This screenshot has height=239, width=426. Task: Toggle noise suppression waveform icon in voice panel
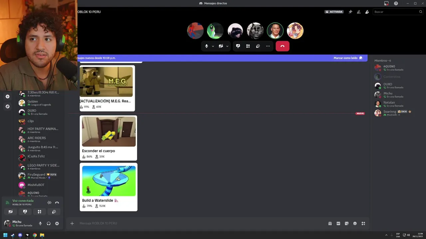[x=49, y=202]
